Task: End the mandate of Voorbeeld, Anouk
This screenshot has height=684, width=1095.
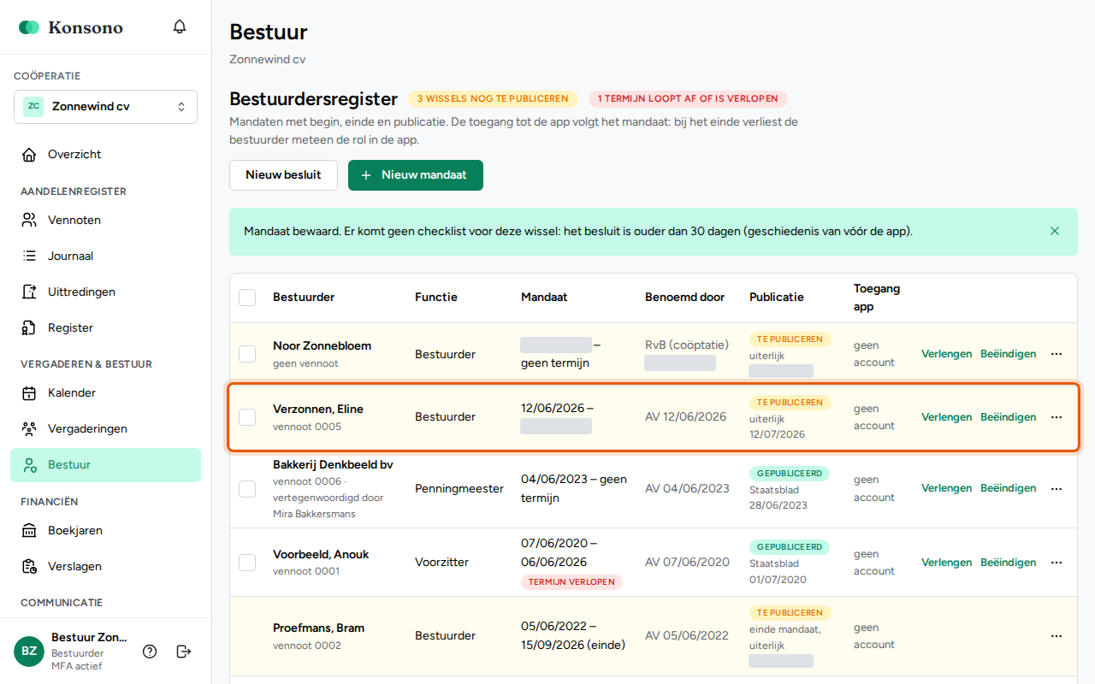Action: [1009, 563]
